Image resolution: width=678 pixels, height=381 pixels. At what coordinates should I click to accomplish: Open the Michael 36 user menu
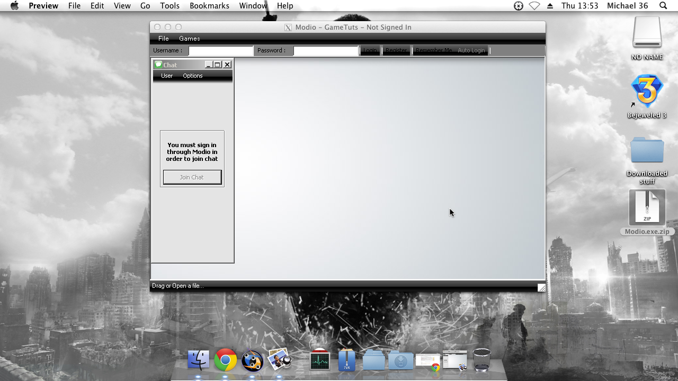[x=628, y=6]
